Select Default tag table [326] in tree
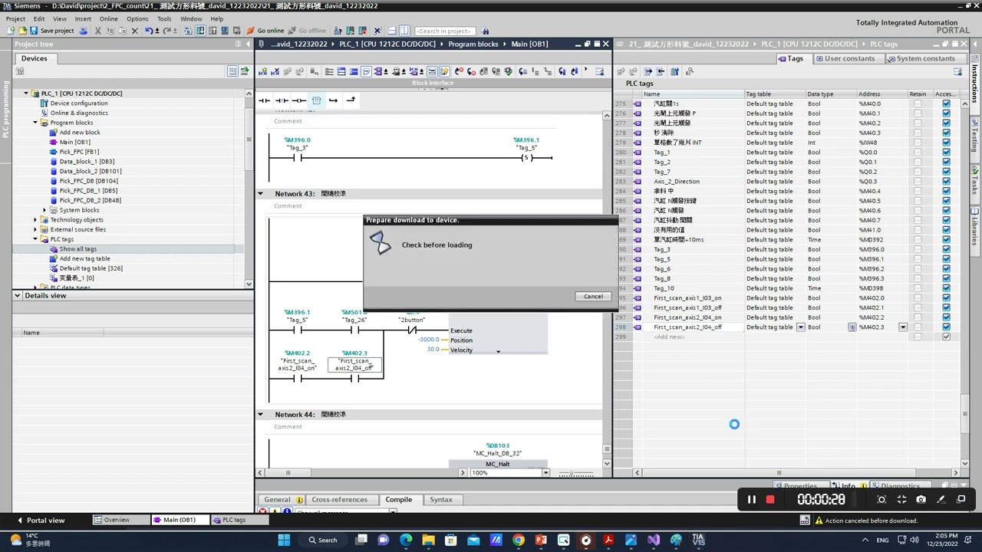Image resolution: width=982 pixels, height=552 pixels. click(91, 268)
